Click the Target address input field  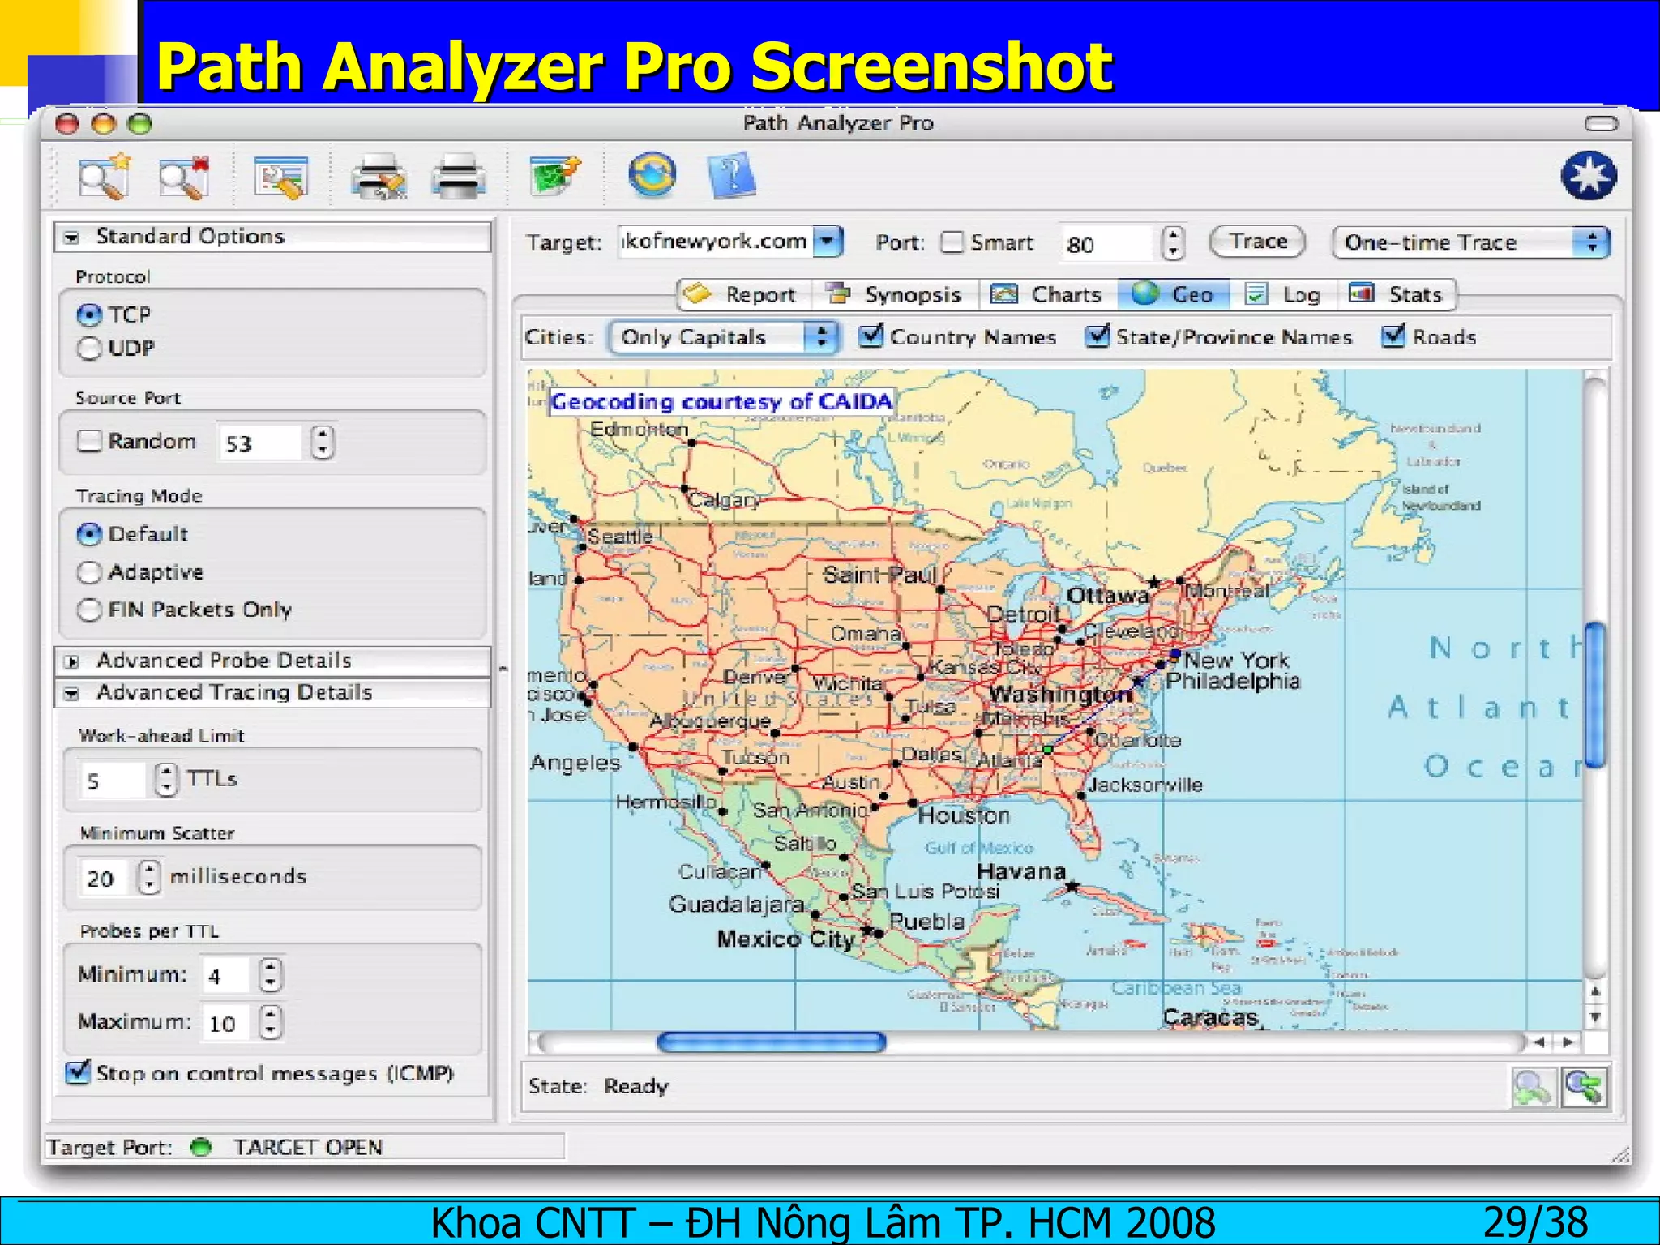pos(716,242)
